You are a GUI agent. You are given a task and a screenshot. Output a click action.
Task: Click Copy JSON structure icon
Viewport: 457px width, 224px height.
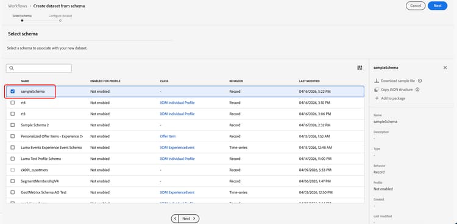377,90
